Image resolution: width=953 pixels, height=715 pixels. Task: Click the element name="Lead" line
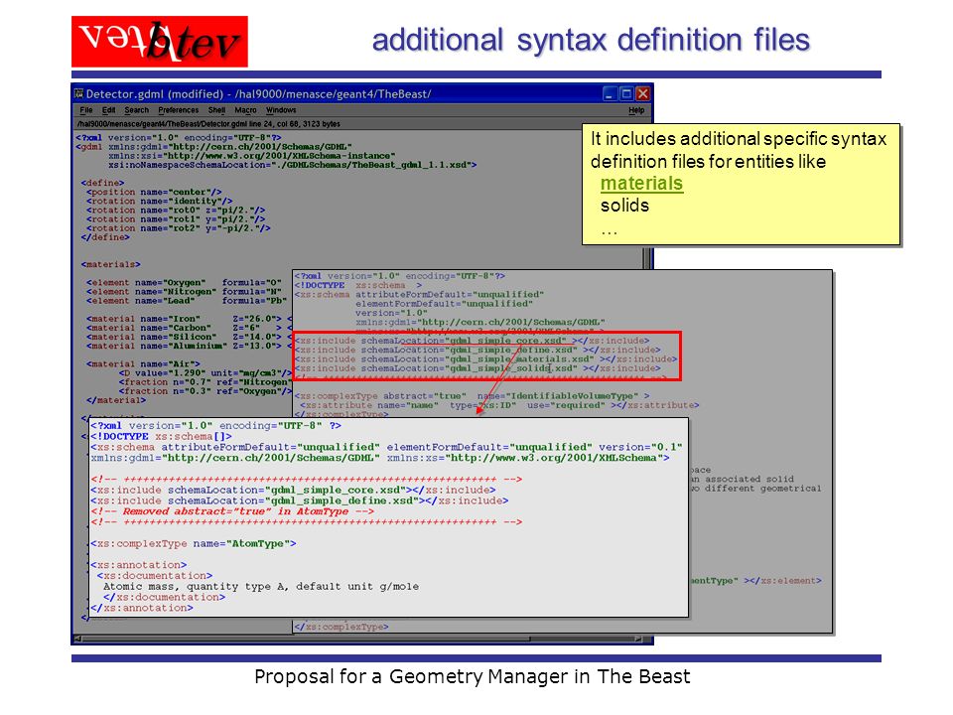click(x=187, y=300)
